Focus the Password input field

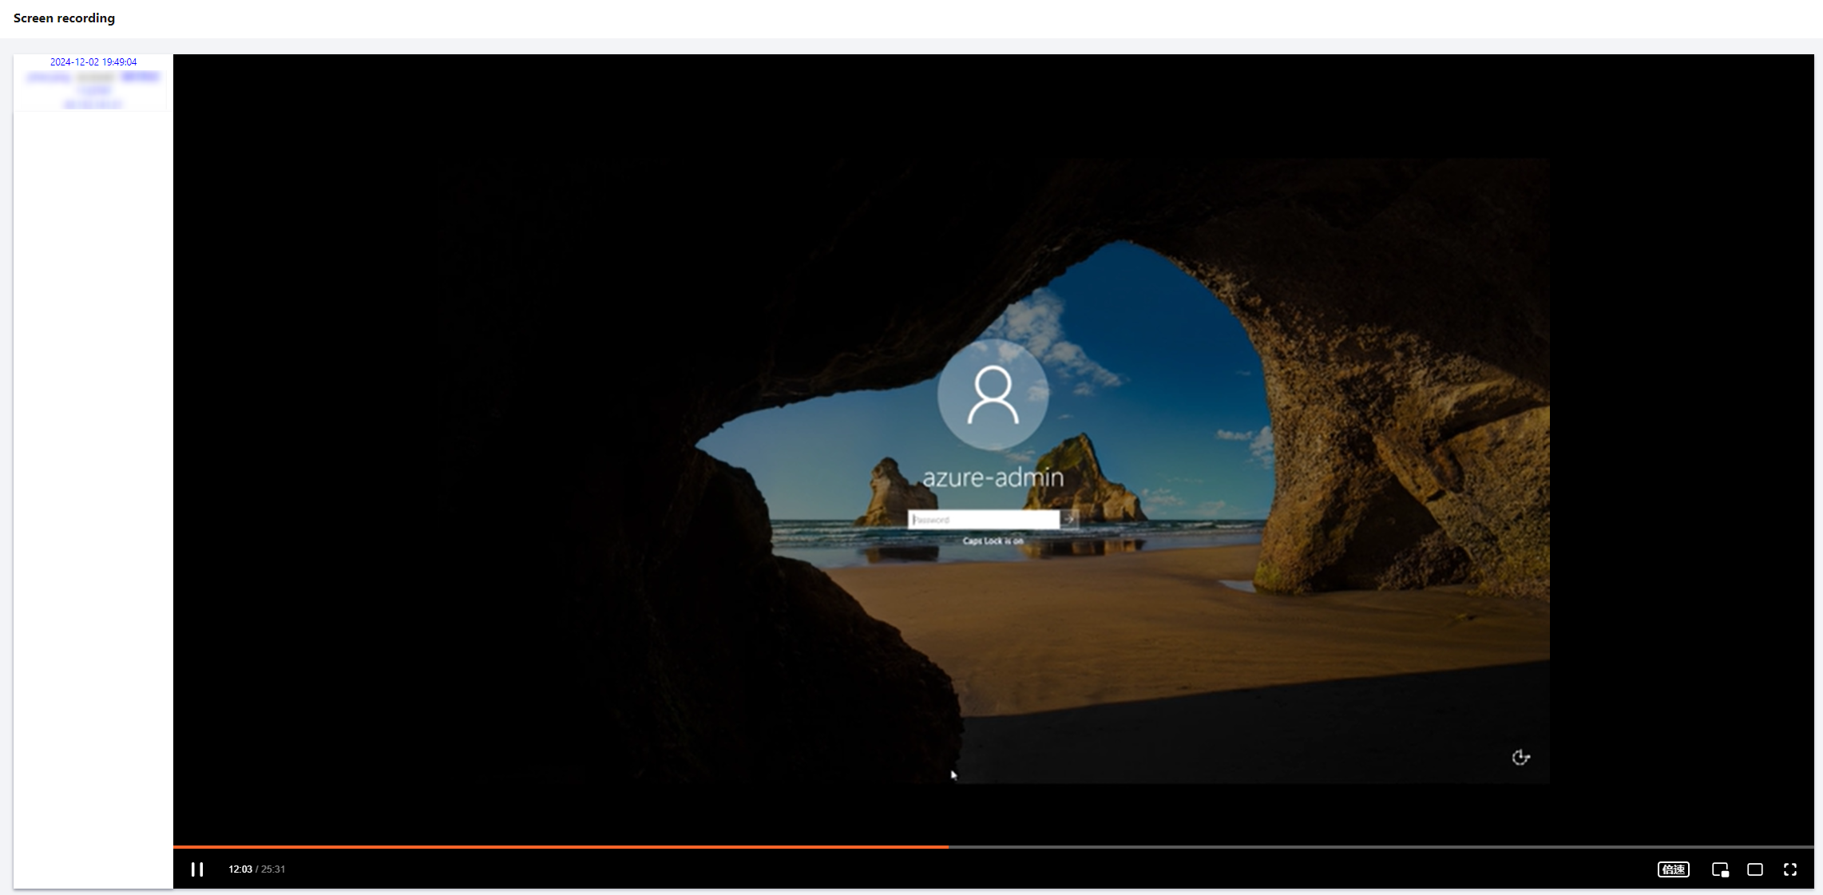(x=983, y=520)
